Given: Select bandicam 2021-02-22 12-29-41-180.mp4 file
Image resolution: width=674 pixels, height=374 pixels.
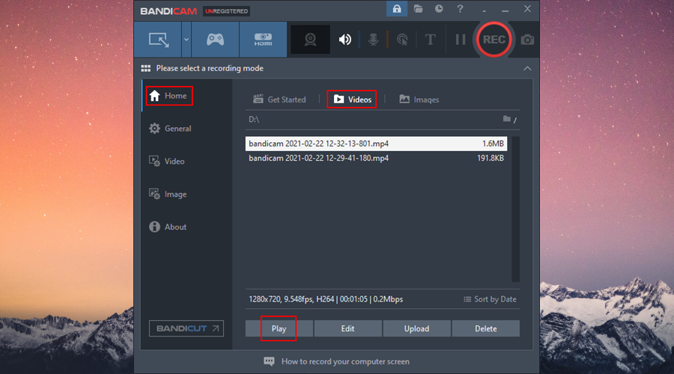Looking at the screenshot, I should (376, 158).
